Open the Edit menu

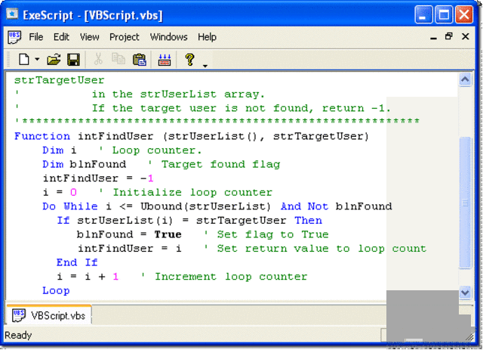point(61,37)
